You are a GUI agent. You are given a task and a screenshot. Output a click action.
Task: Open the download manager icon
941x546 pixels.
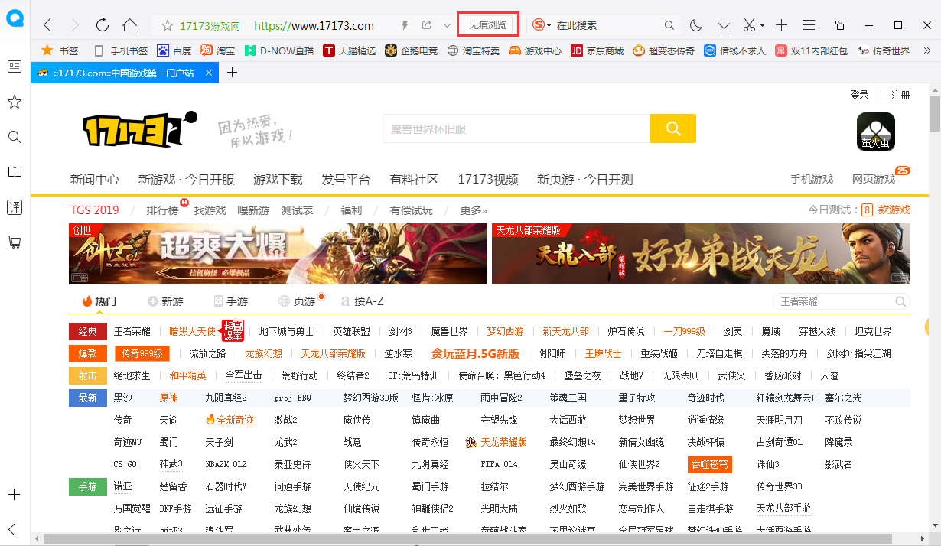(723, 25)
